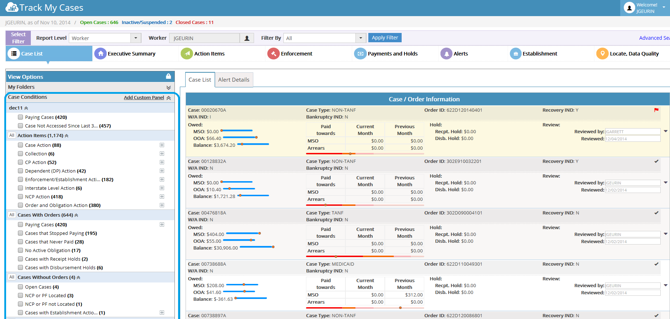Screen dimensions: 670x319
Task: Switch to the Alert Details tab
Action: point(234,80)
